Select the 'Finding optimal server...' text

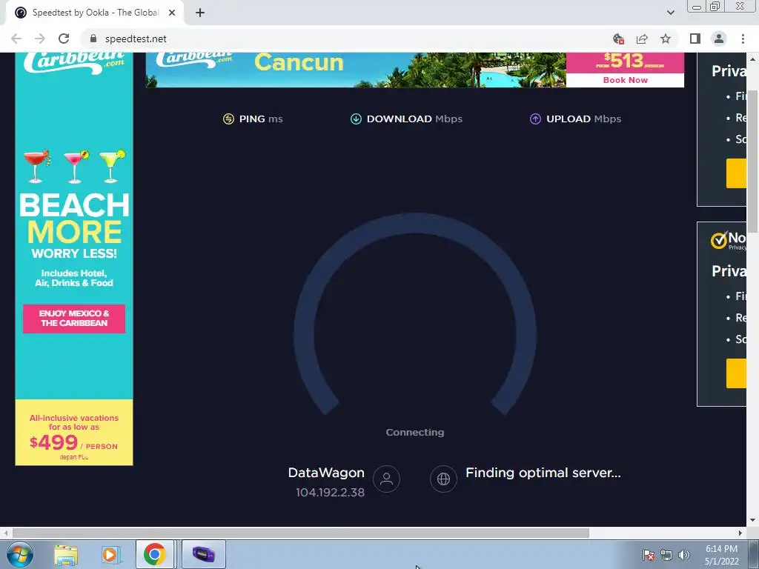(x=543, y=473)
